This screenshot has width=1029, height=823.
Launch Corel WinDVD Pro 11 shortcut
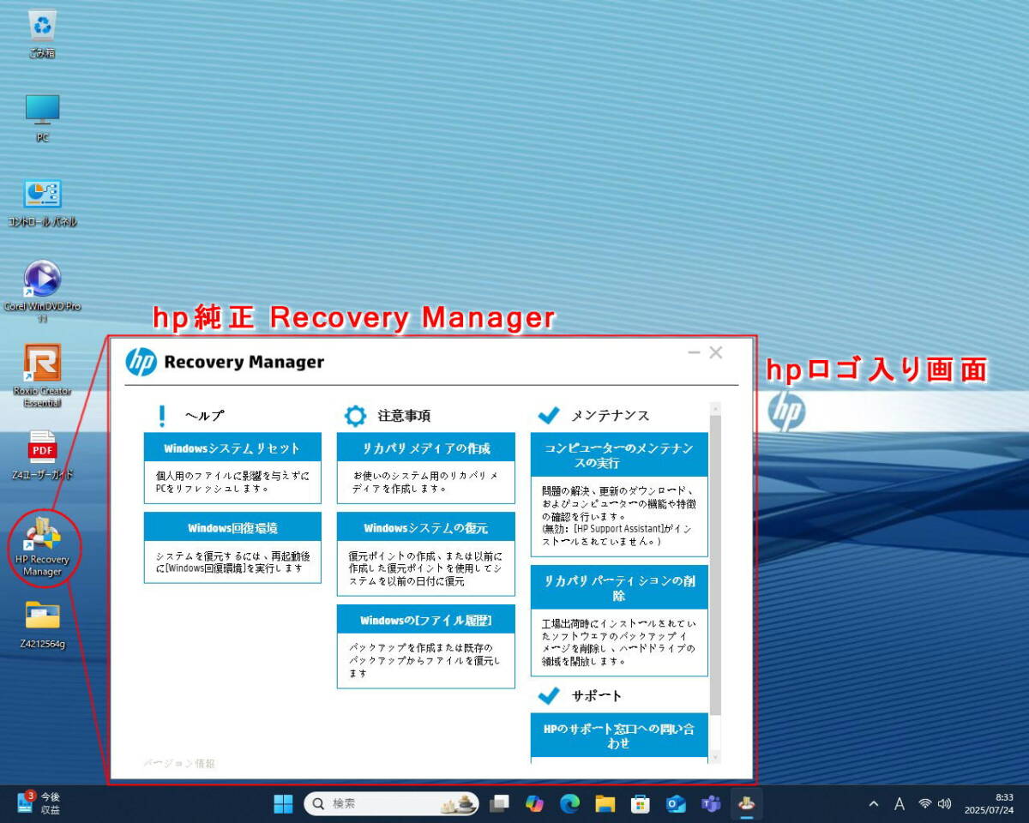pyautogui.click(x=42, y=291)
